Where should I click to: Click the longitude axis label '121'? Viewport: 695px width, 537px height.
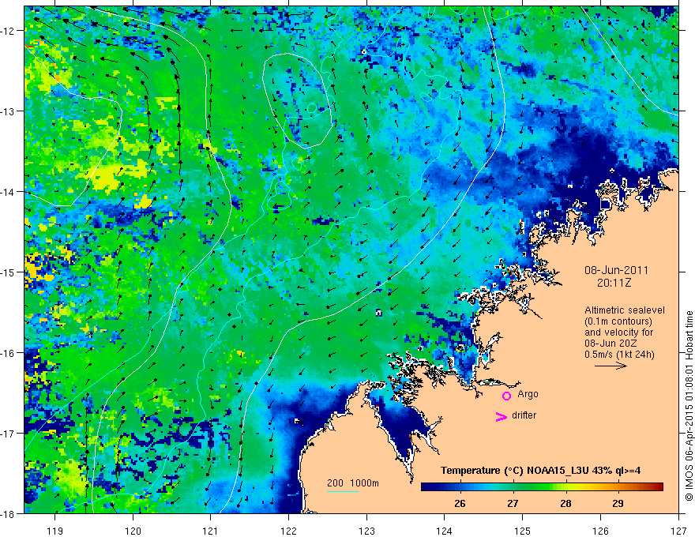[211, 531]
